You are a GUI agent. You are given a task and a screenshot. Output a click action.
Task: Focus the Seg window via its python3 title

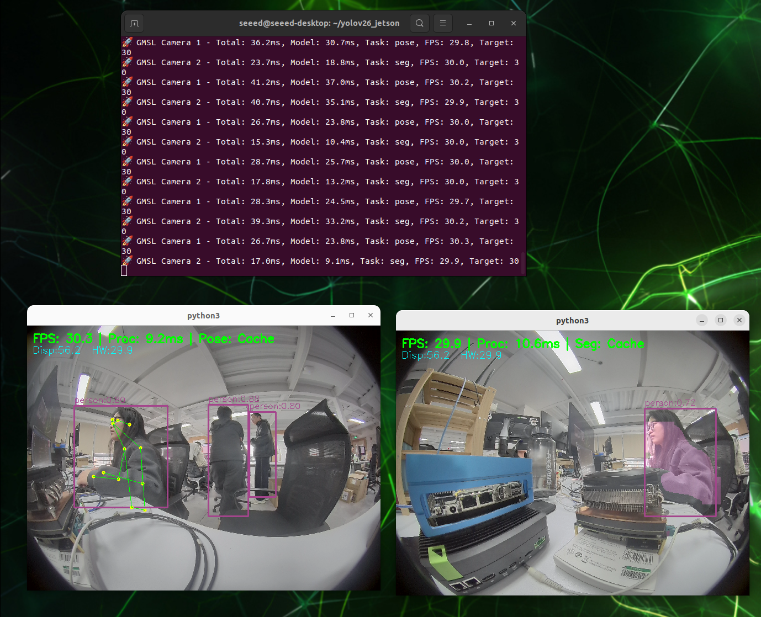572,321
